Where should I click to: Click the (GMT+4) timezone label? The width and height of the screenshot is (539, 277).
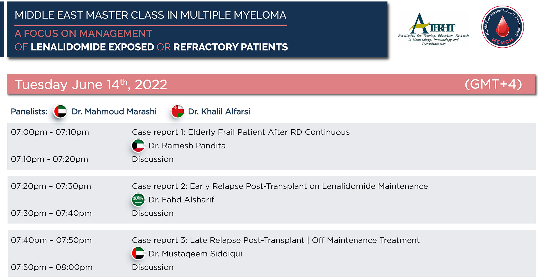(x=493, y=84)
